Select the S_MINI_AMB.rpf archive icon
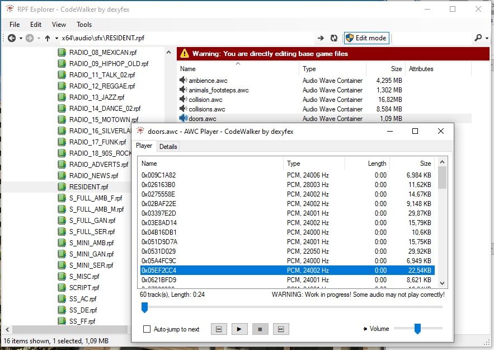This screenshot has width=494, height=350. 62,243
